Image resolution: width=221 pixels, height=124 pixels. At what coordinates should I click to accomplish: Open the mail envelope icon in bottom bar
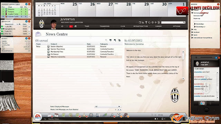[x=49, y=115]
